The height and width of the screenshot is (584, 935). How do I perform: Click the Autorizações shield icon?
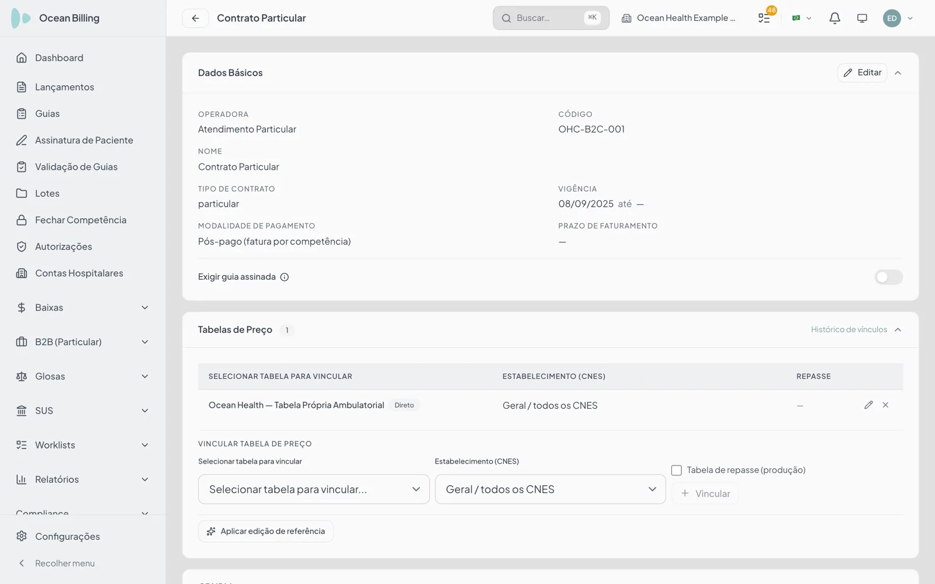point(22,246)
